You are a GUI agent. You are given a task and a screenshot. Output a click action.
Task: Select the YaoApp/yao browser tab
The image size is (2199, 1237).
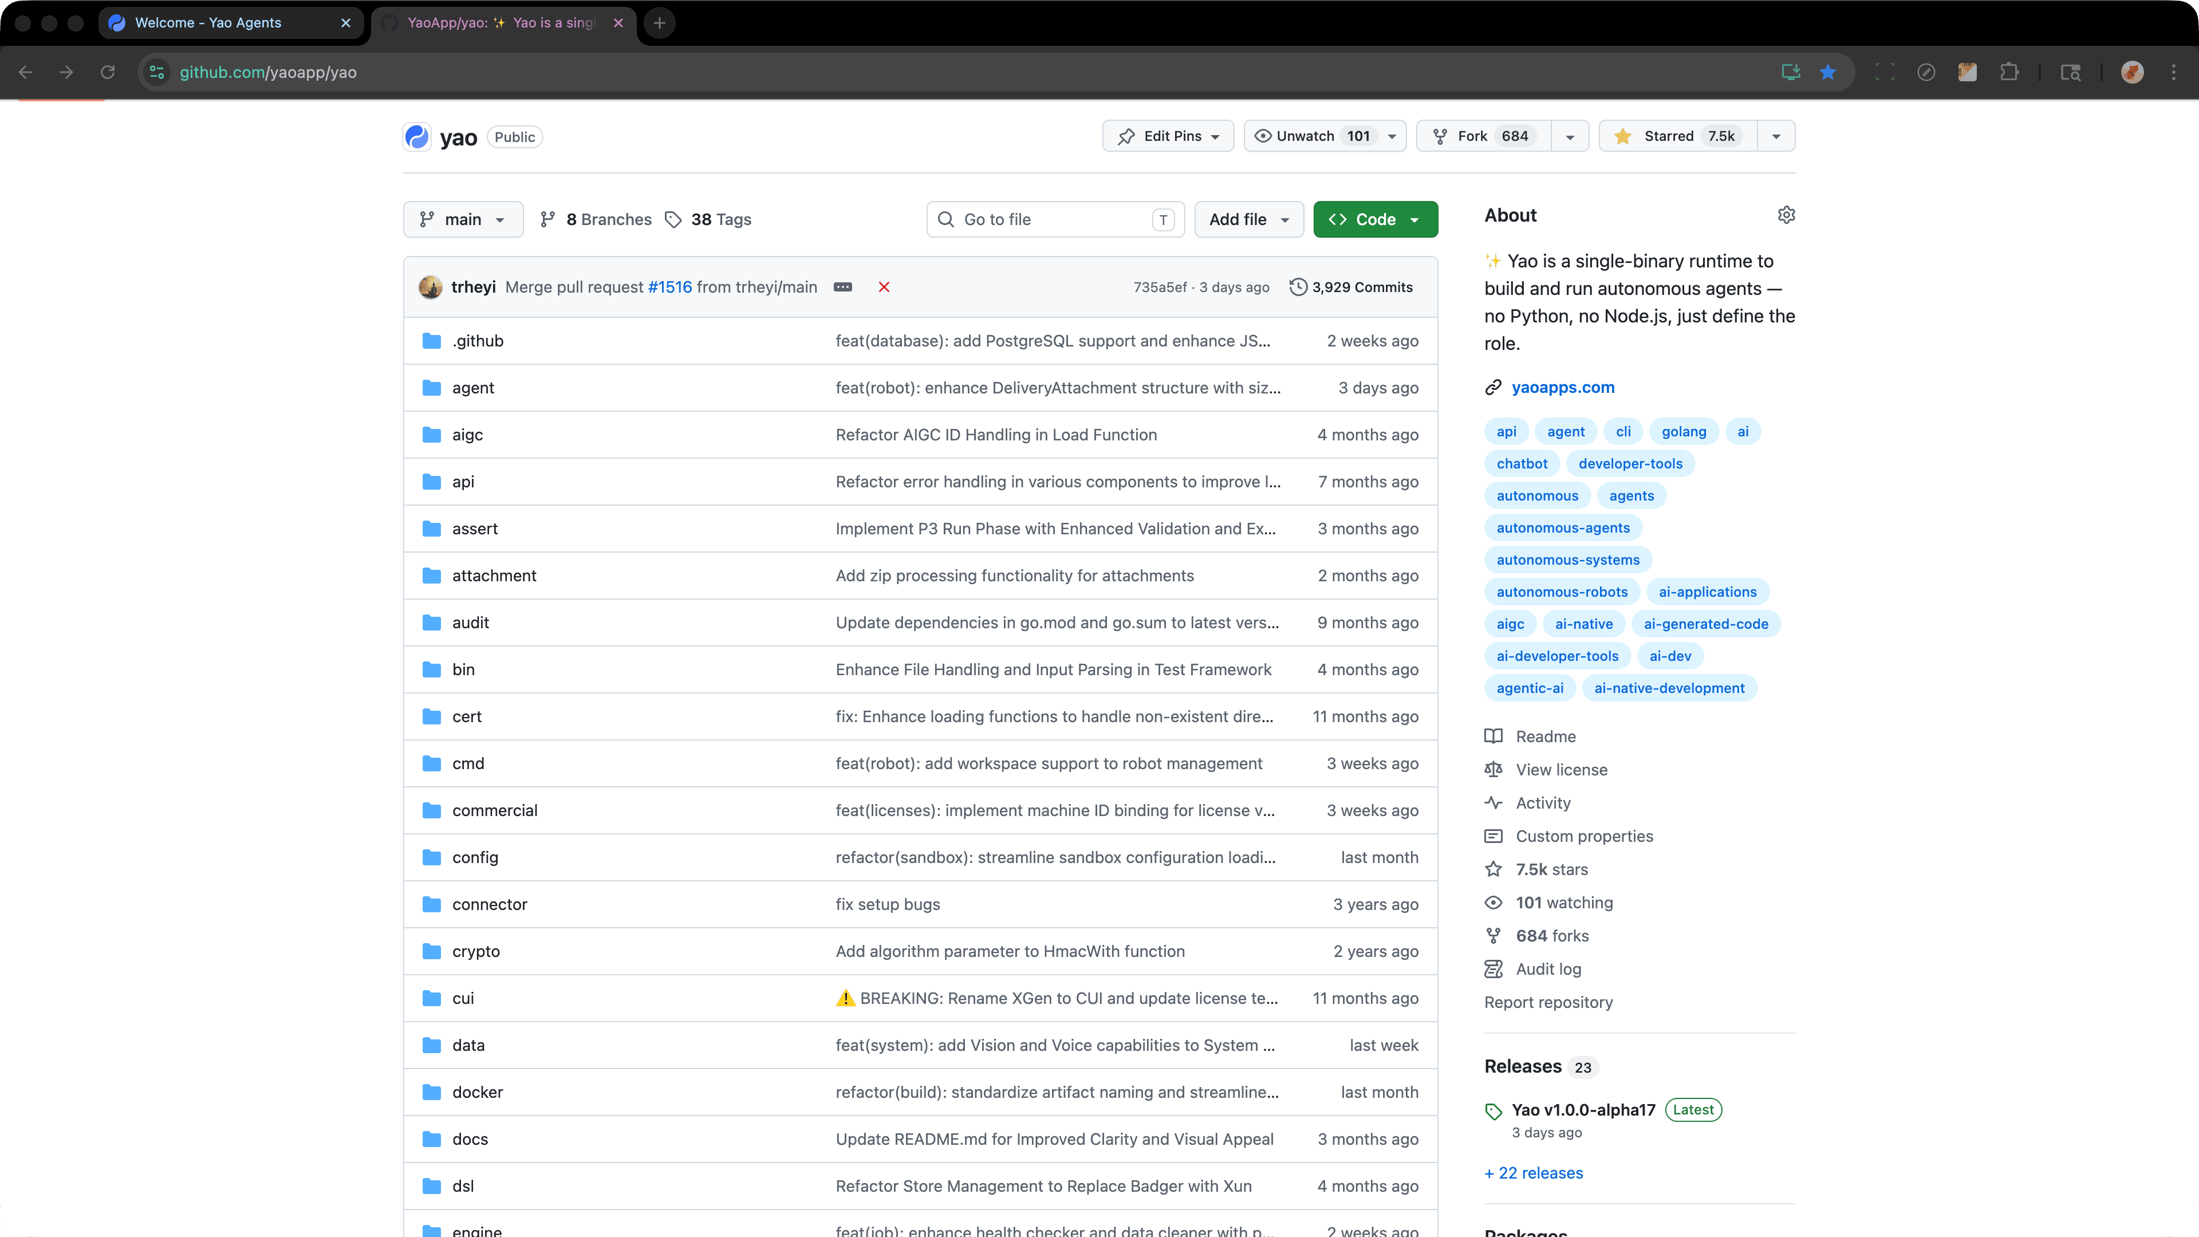[504, 23]
